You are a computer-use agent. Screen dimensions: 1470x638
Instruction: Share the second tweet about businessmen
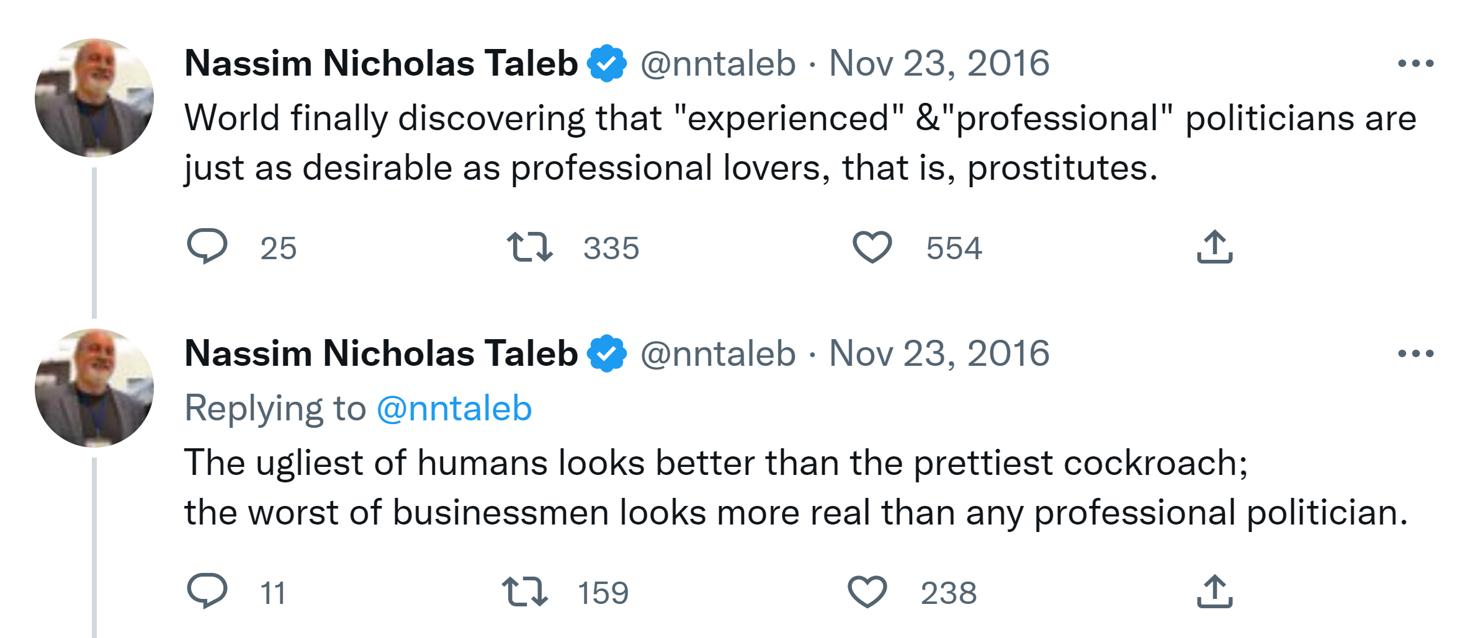click(x=1214, y=591)
